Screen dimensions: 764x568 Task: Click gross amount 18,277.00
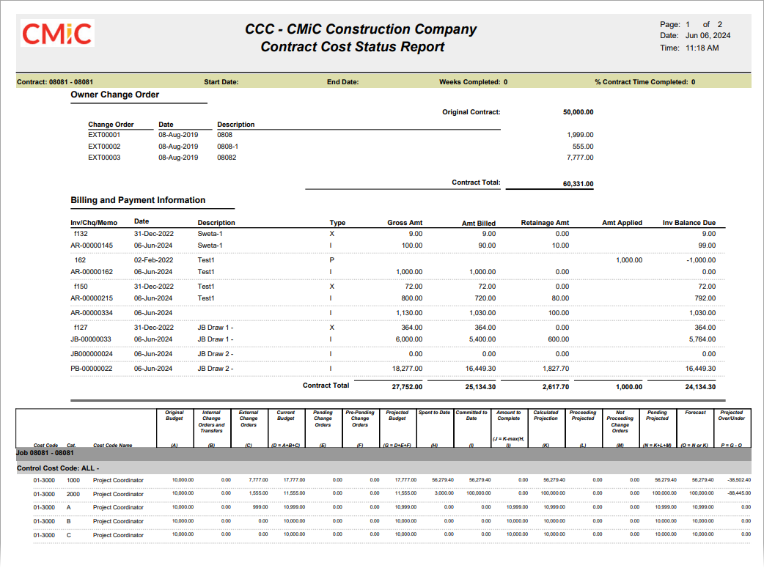[408, 369]
